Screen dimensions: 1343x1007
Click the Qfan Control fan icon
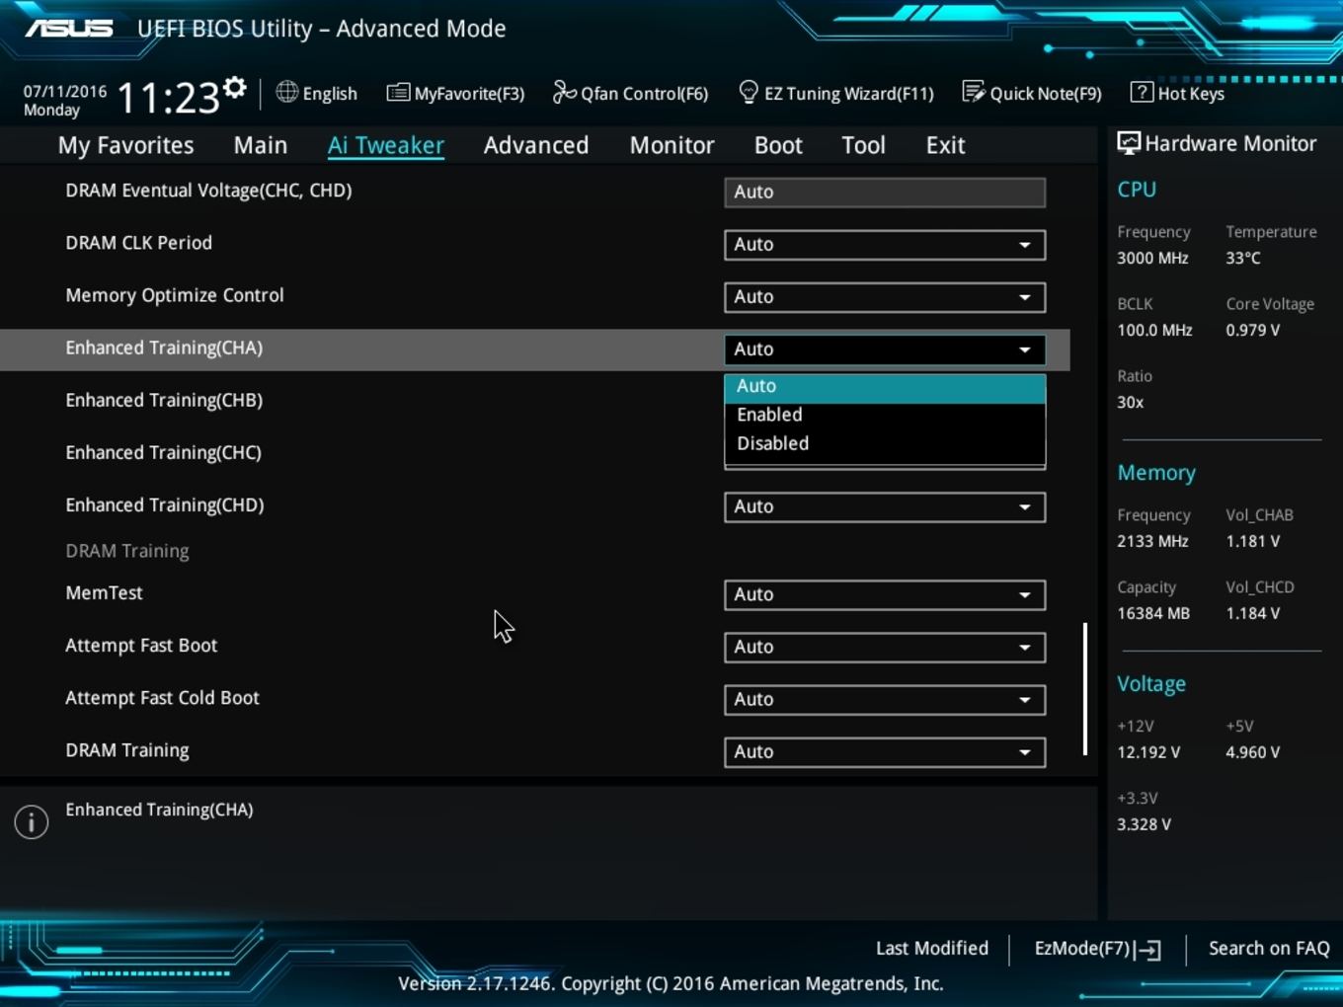point(564,93)
